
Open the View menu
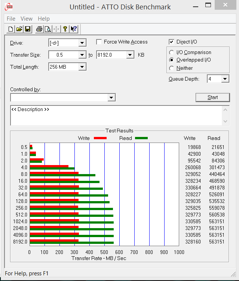(x=26, y=19)
